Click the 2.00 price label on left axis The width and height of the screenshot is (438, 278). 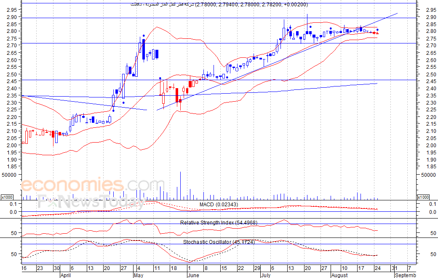[12, 146]
